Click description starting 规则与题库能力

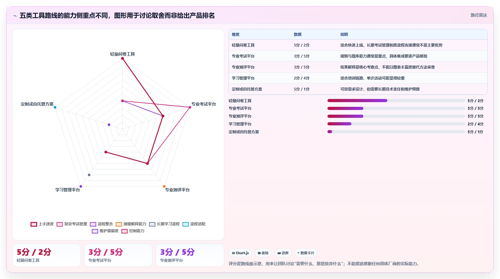384,56
